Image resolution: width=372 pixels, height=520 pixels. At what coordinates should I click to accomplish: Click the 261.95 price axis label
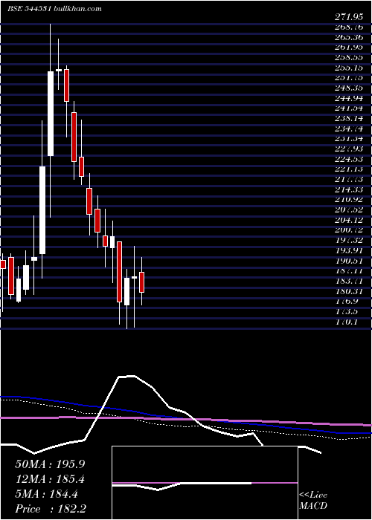pyautogui.click(x=348, y=48)
